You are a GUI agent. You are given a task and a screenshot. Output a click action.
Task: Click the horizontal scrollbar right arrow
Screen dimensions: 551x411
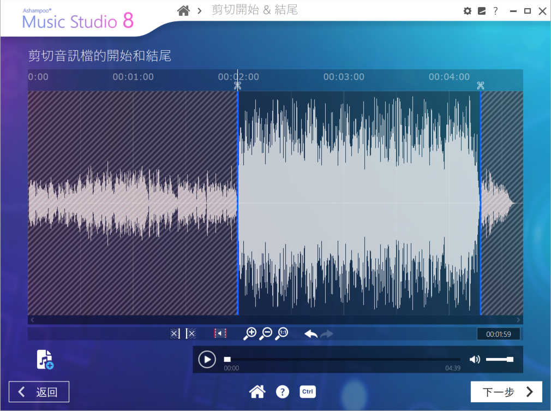pos(518,320)
